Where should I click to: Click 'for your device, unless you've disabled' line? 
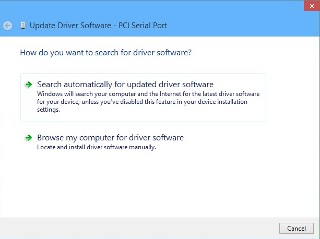coord(142,102)
